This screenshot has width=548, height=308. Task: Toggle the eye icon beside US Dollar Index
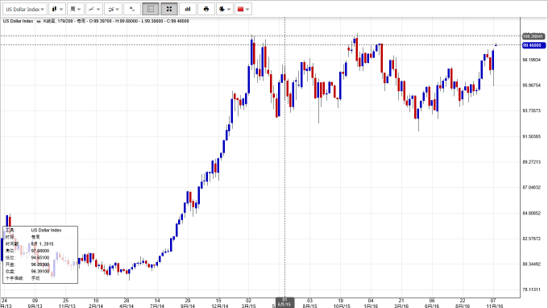(39, 21)
